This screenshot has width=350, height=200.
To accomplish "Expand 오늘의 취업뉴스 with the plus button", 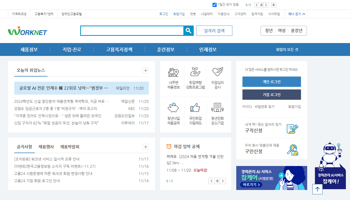I will pos(145,70).
